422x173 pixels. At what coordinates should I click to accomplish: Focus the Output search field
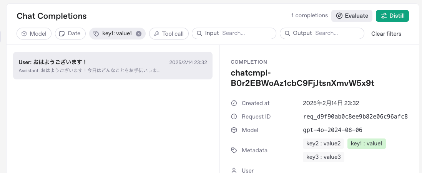[x=322, y=33]
